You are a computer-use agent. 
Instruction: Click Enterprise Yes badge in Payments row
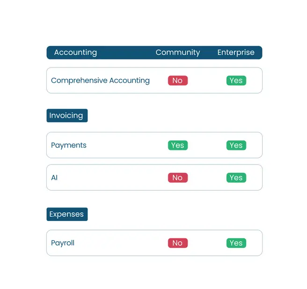tap(236, 145)
